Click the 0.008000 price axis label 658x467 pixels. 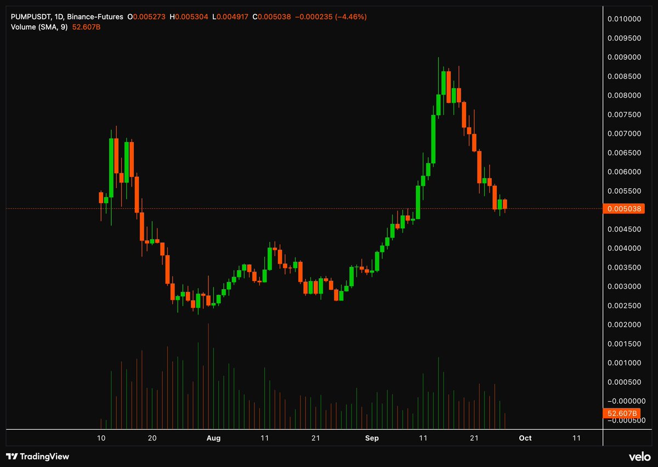click(624, 95)
